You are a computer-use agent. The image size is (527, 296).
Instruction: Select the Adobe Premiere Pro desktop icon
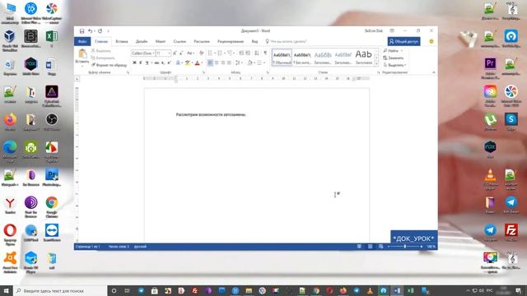[x=491, y=67]
